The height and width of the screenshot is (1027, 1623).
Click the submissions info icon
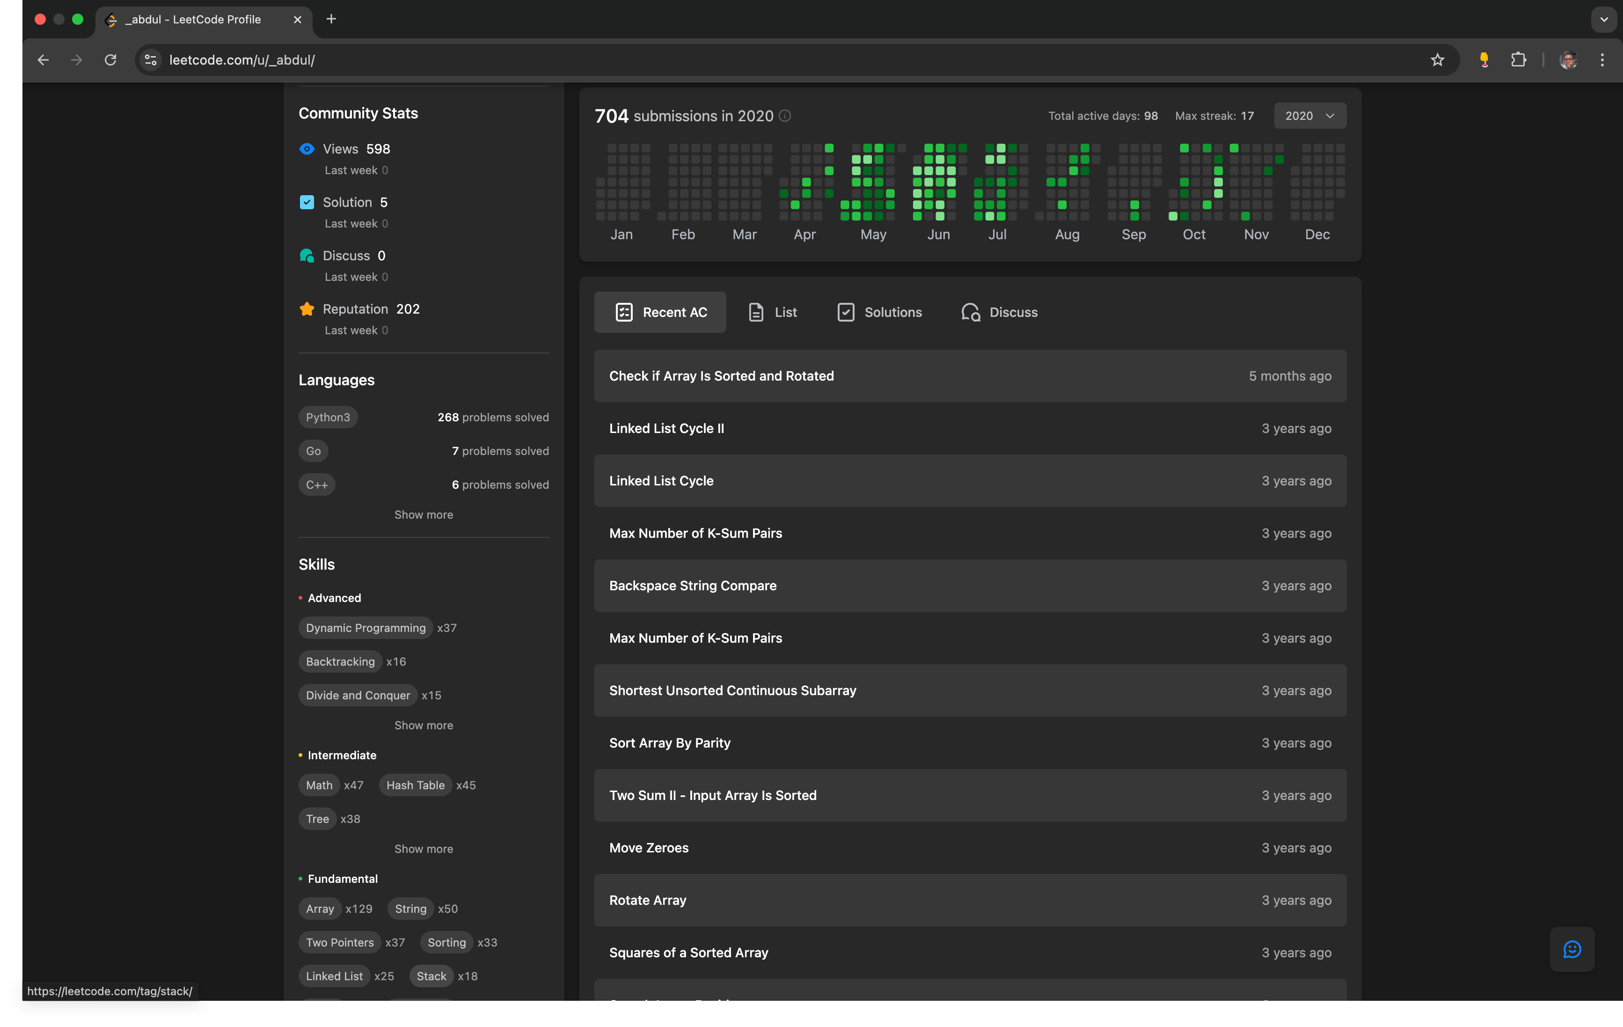tap(785, 116)
